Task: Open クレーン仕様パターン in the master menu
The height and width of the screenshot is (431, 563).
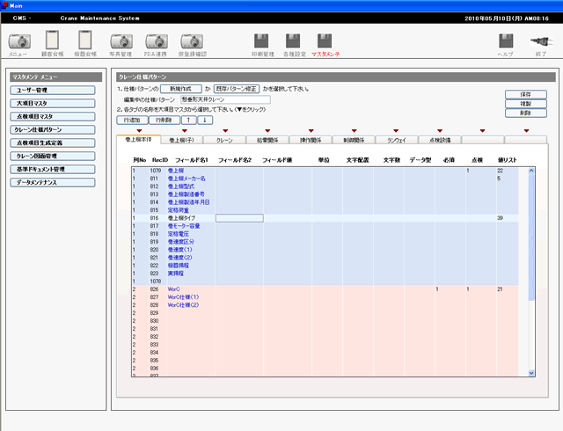Action: pos(53,129)
